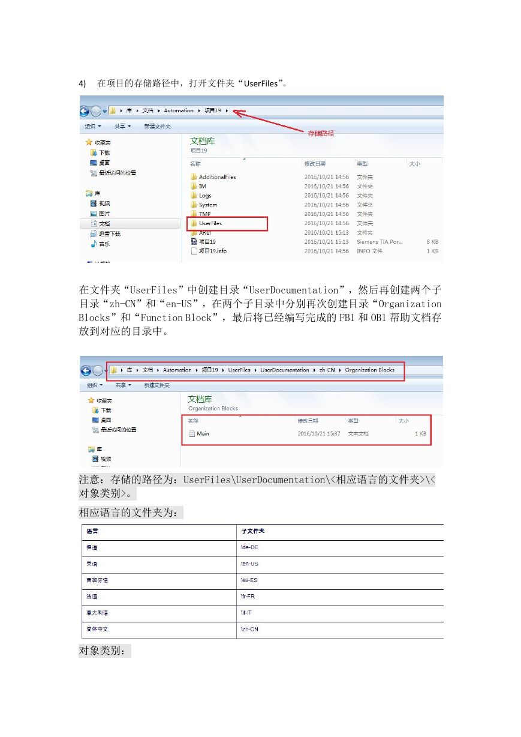
Task: Open 最近访问的位置 in the 项目19 folder window
Action: point(113,173)
